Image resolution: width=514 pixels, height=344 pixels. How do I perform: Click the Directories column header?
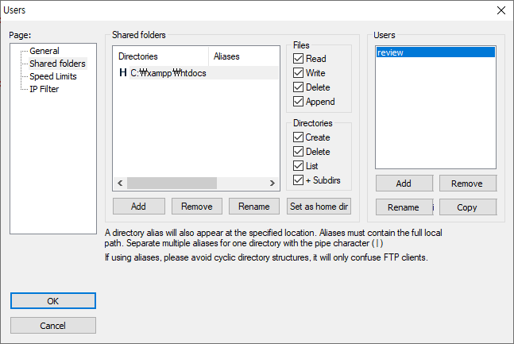[x=161, y=56]
